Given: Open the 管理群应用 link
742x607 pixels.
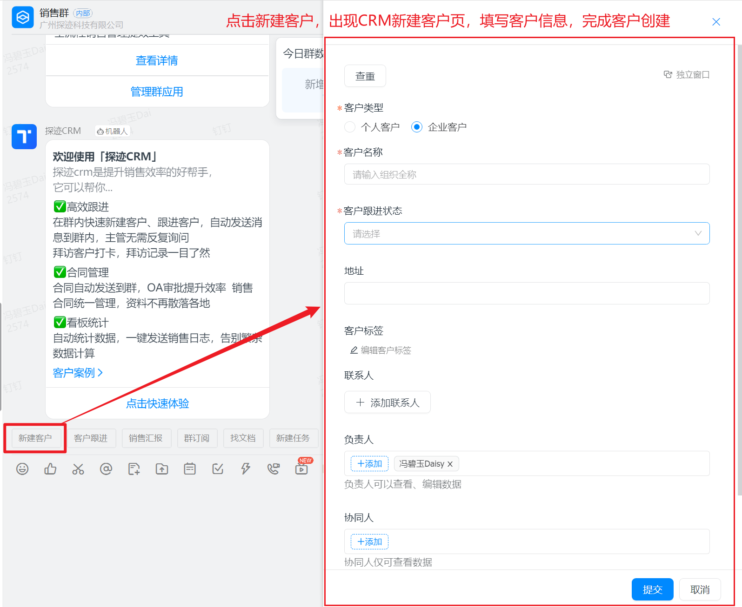Looking at the screenshot, I should (157, 92).
